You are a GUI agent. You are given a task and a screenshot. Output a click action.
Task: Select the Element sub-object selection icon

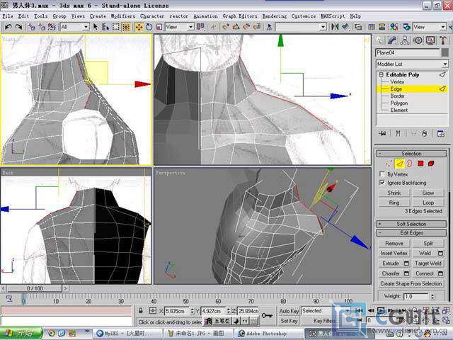(431, 164)
